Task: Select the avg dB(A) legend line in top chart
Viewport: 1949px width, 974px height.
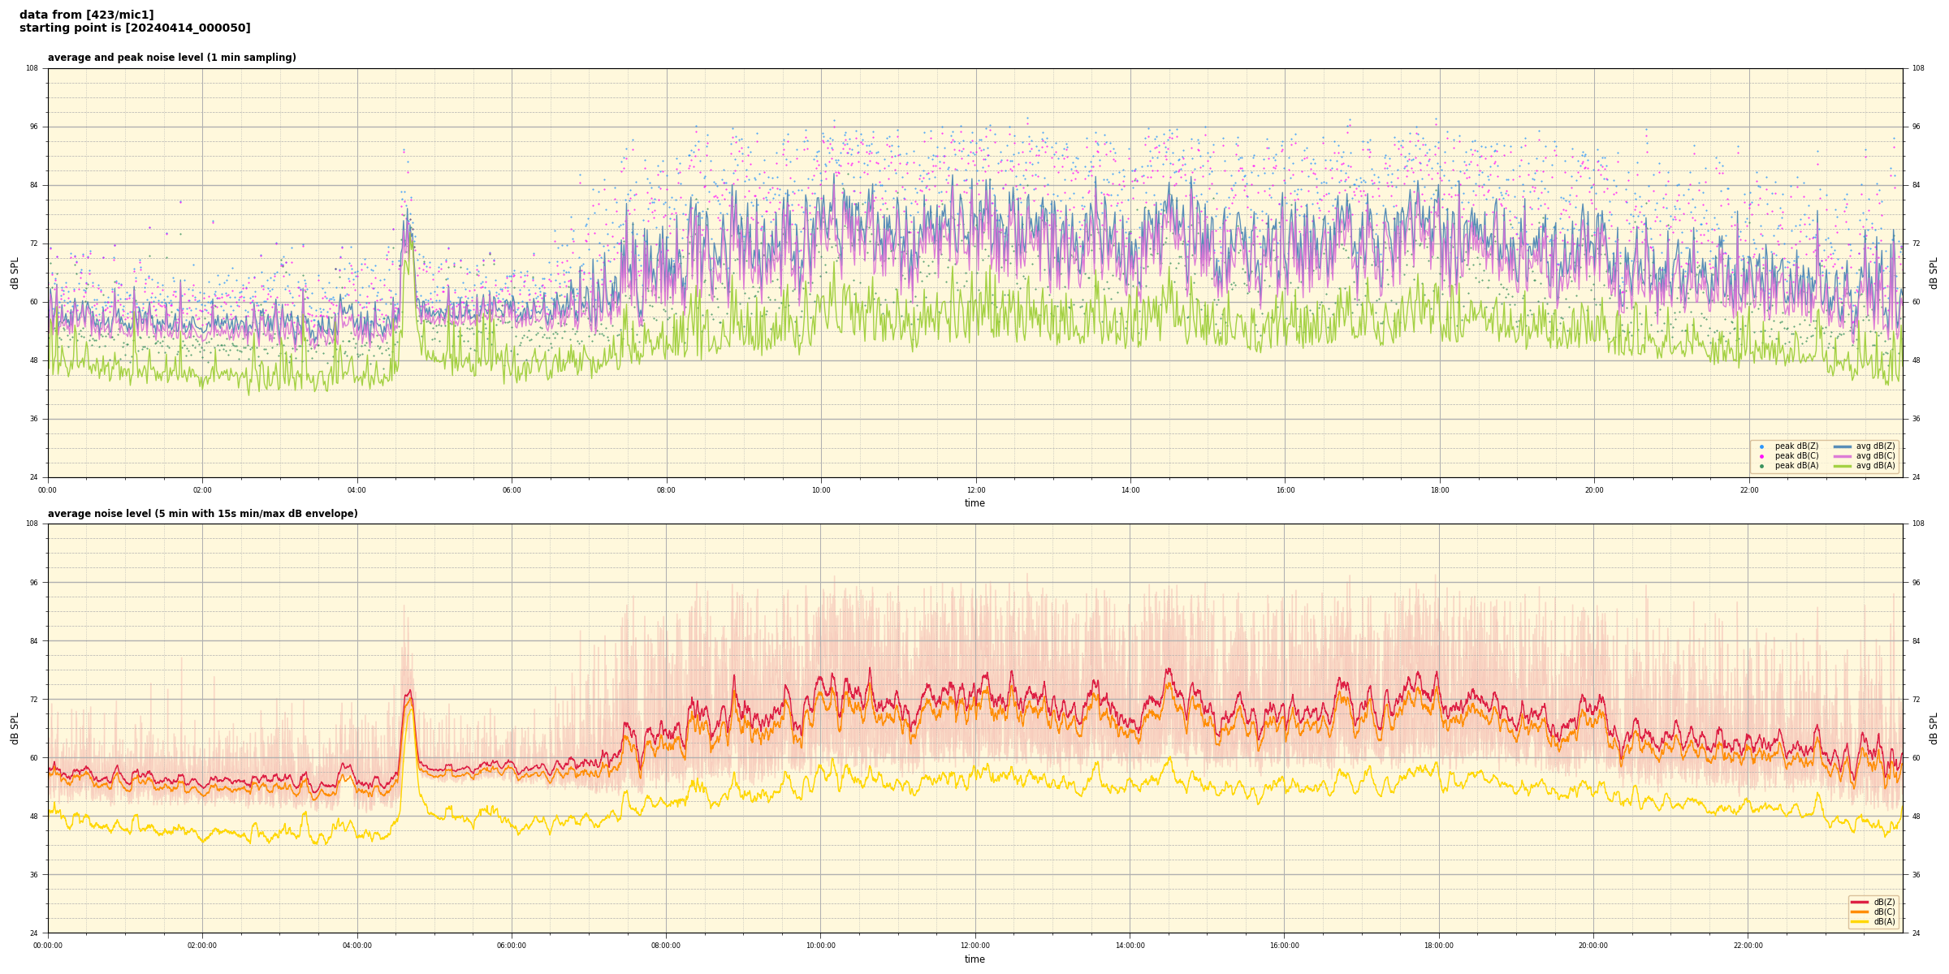Action: coord(1843,466)
